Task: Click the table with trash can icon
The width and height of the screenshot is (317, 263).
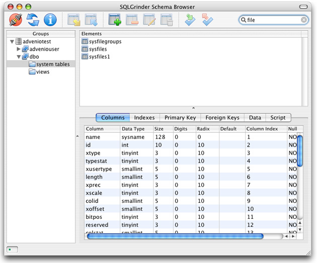Action: tap(167, 20)
